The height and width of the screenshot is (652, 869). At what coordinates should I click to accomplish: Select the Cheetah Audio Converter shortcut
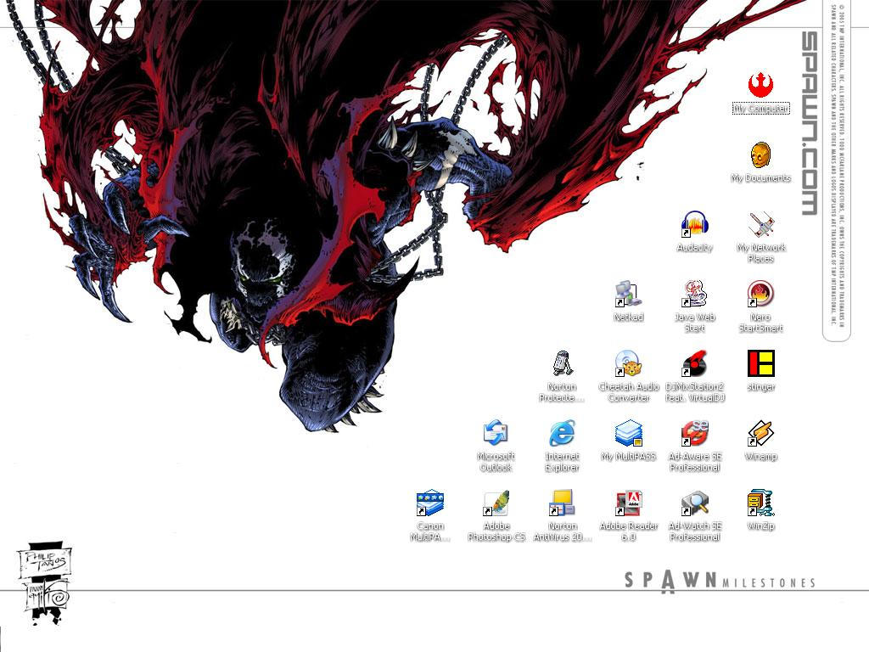pyautogui.click(x=629, y=363)
